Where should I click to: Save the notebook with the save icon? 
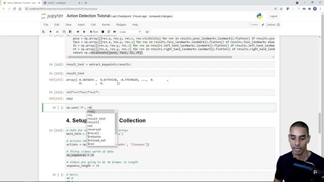click(43, 32)
